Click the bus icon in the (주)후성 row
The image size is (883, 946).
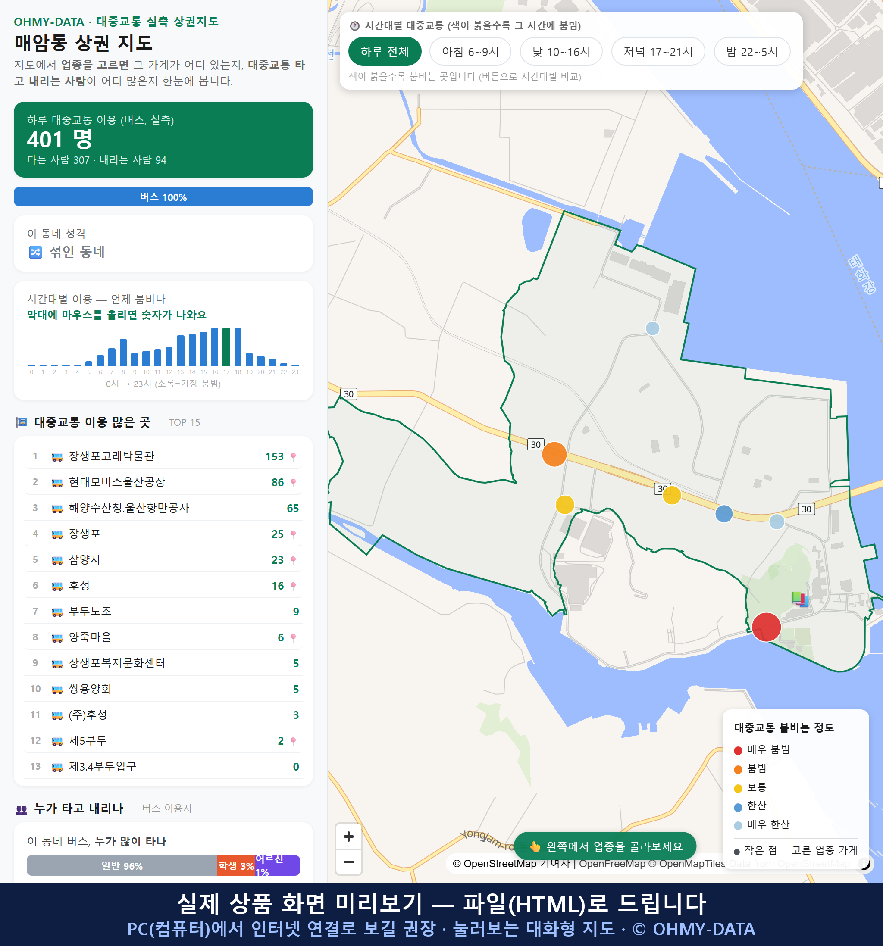pos(57,715)
